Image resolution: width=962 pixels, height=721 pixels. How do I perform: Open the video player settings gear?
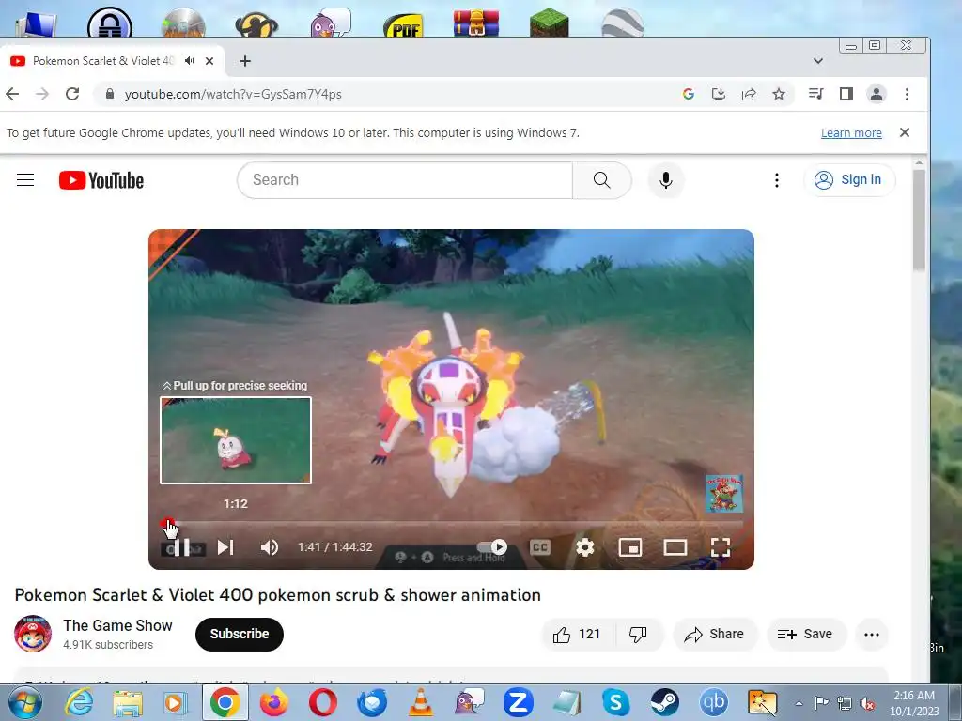tap(584, 547)
